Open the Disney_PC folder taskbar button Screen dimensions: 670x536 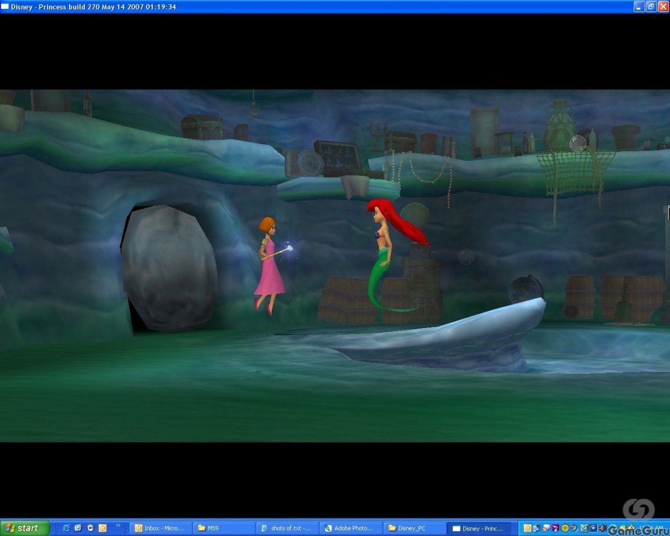coord(414,528)
